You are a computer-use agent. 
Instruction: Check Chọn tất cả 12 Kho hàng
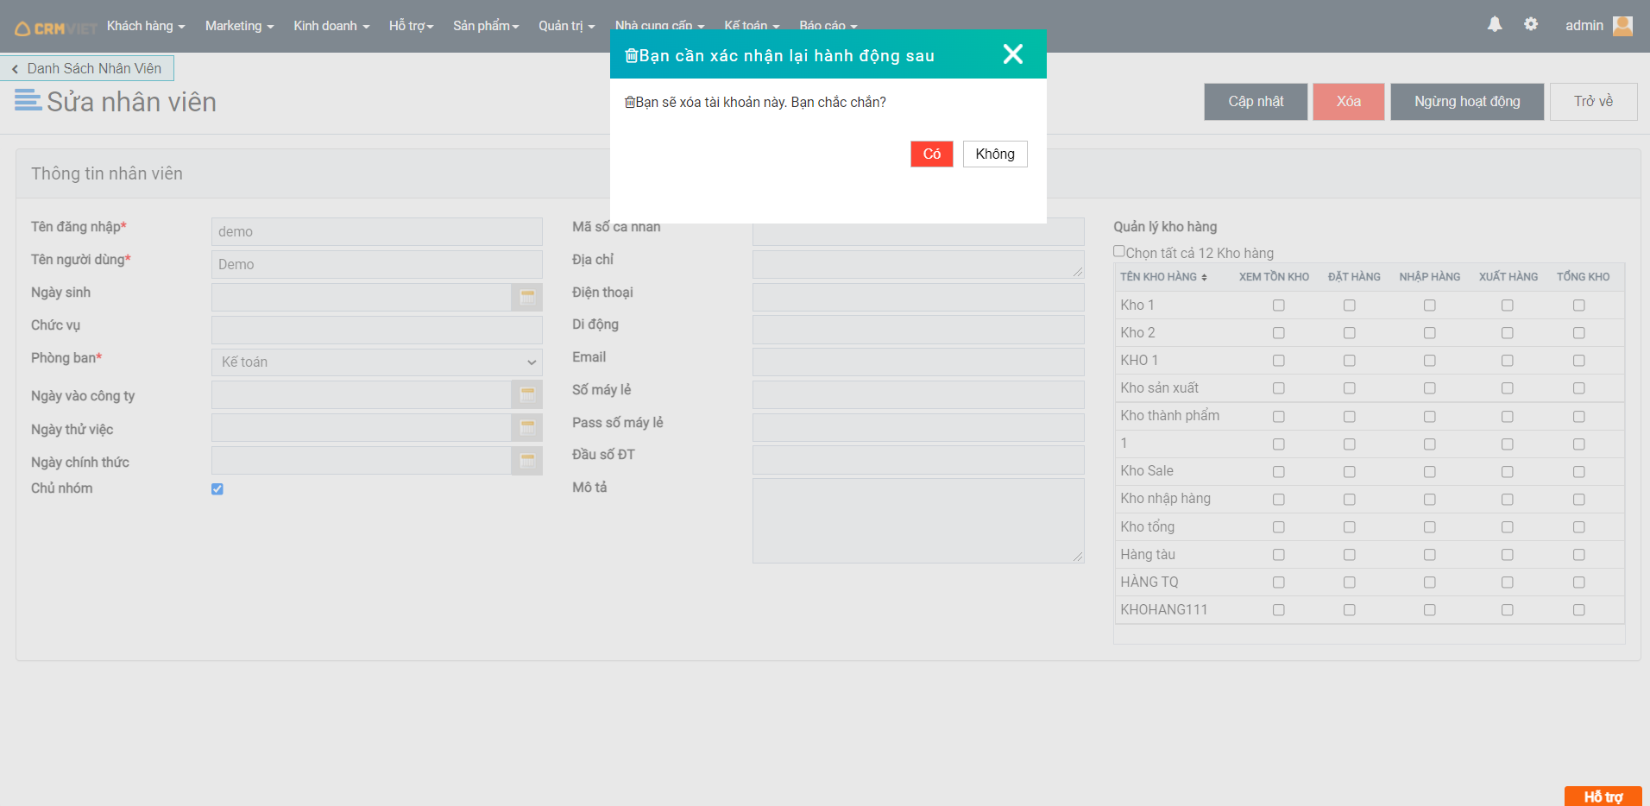pyautogui.click(x=1119, y=251)
